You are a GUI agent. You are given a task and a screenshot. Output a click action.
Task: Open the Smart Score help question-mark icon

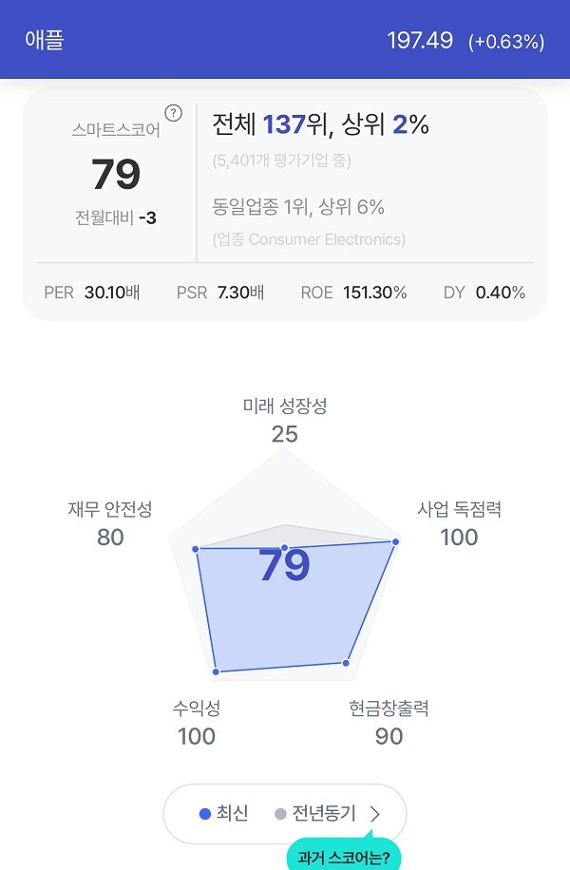pyautogui.click(x=173, y=113)
